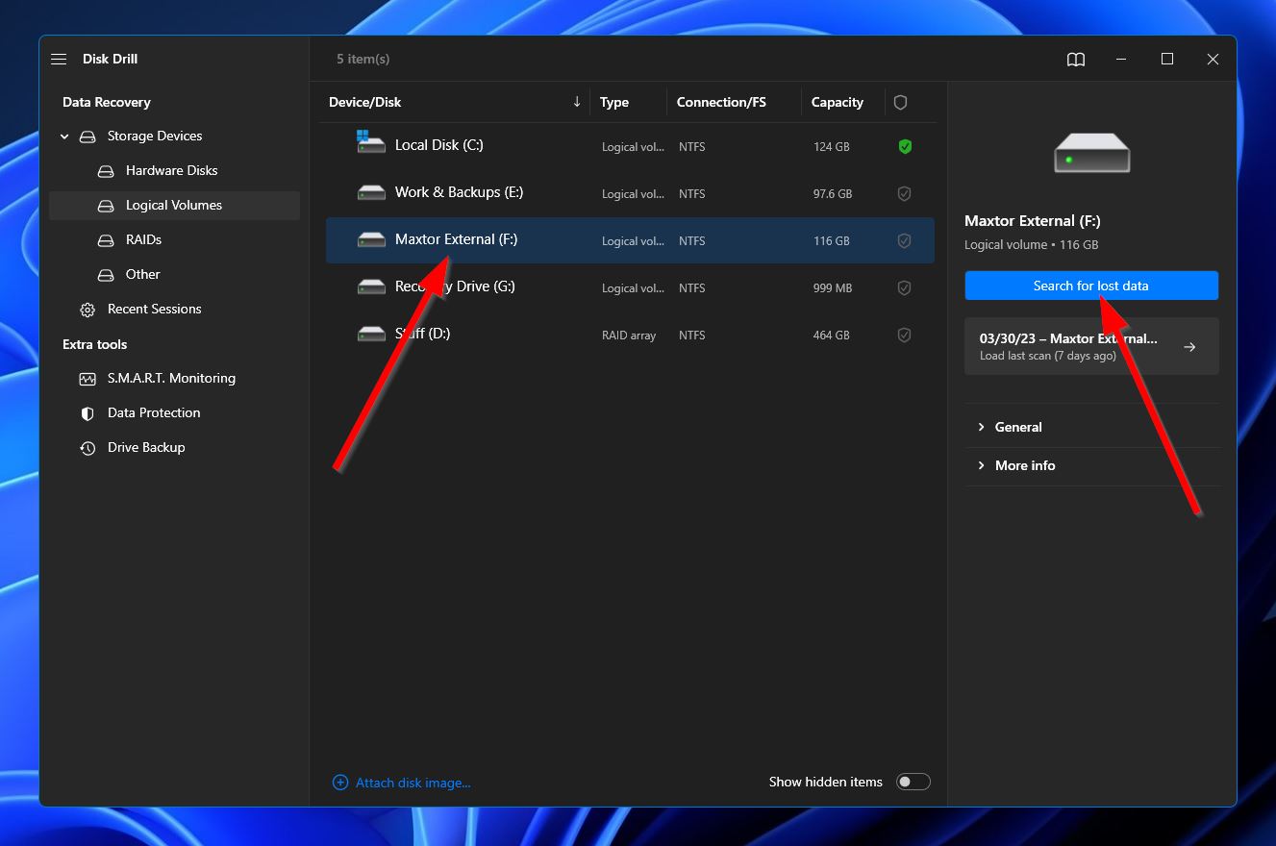The width and height of the screenshot is (1276, 846).
Task: Click Maxtor External (F:) title in details panel
Action: point(1033,221)
